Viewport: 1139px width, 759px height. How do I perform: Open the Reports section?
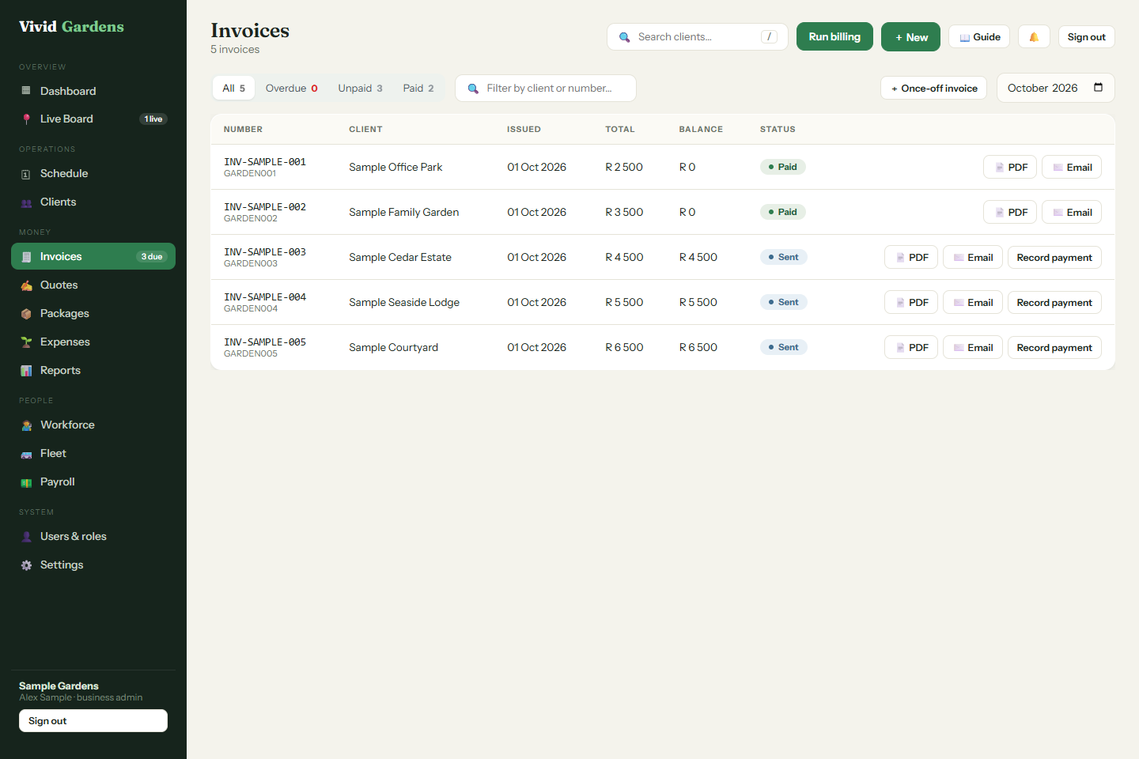(x=93, y=370)
